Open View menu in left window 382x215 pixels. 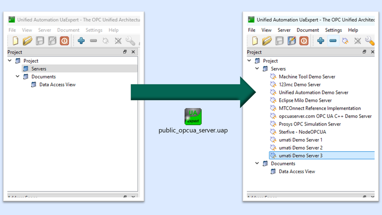[x=27, y=30]
